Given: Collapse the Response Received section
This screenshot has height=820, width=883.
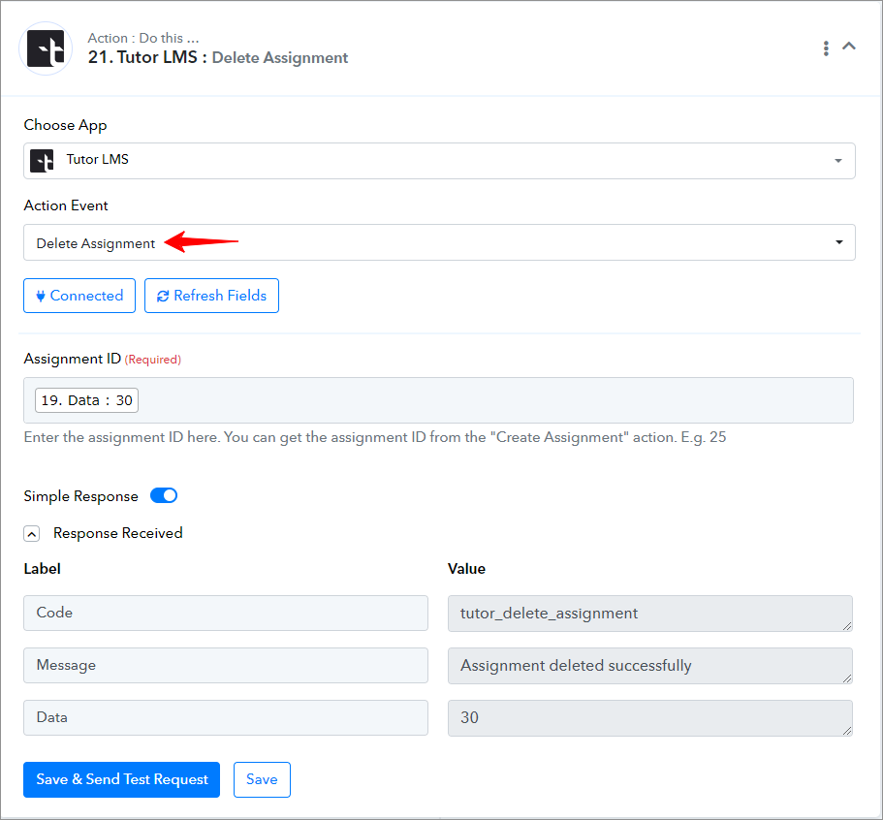Looking at the screenshot, I should tap(32, 533).
